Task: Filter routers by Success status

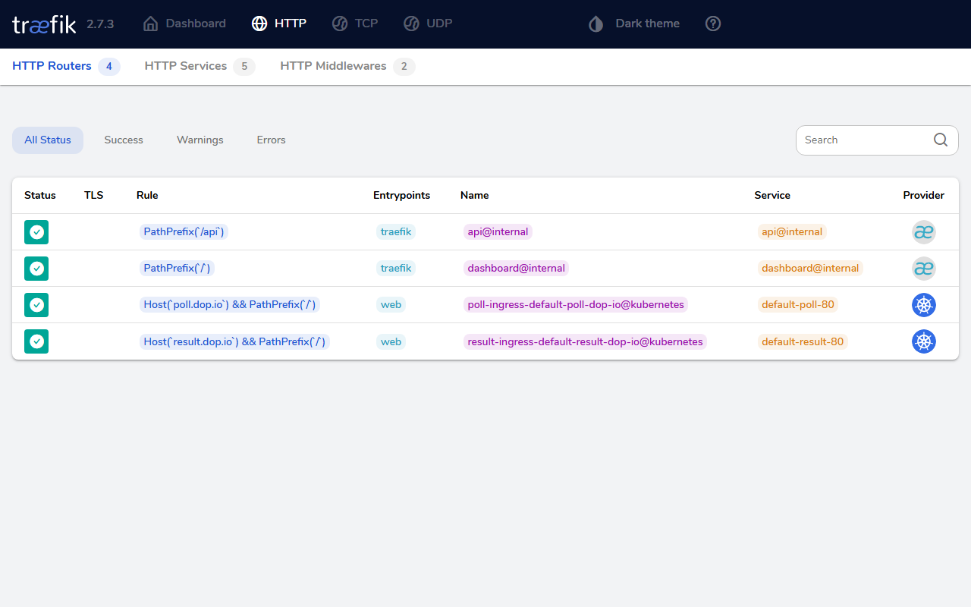Action: point(124,140)
